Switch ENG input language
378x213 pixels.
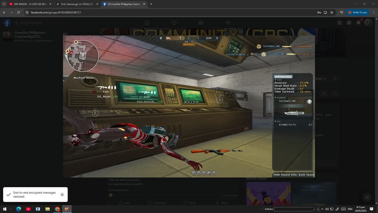pos(350,209)
